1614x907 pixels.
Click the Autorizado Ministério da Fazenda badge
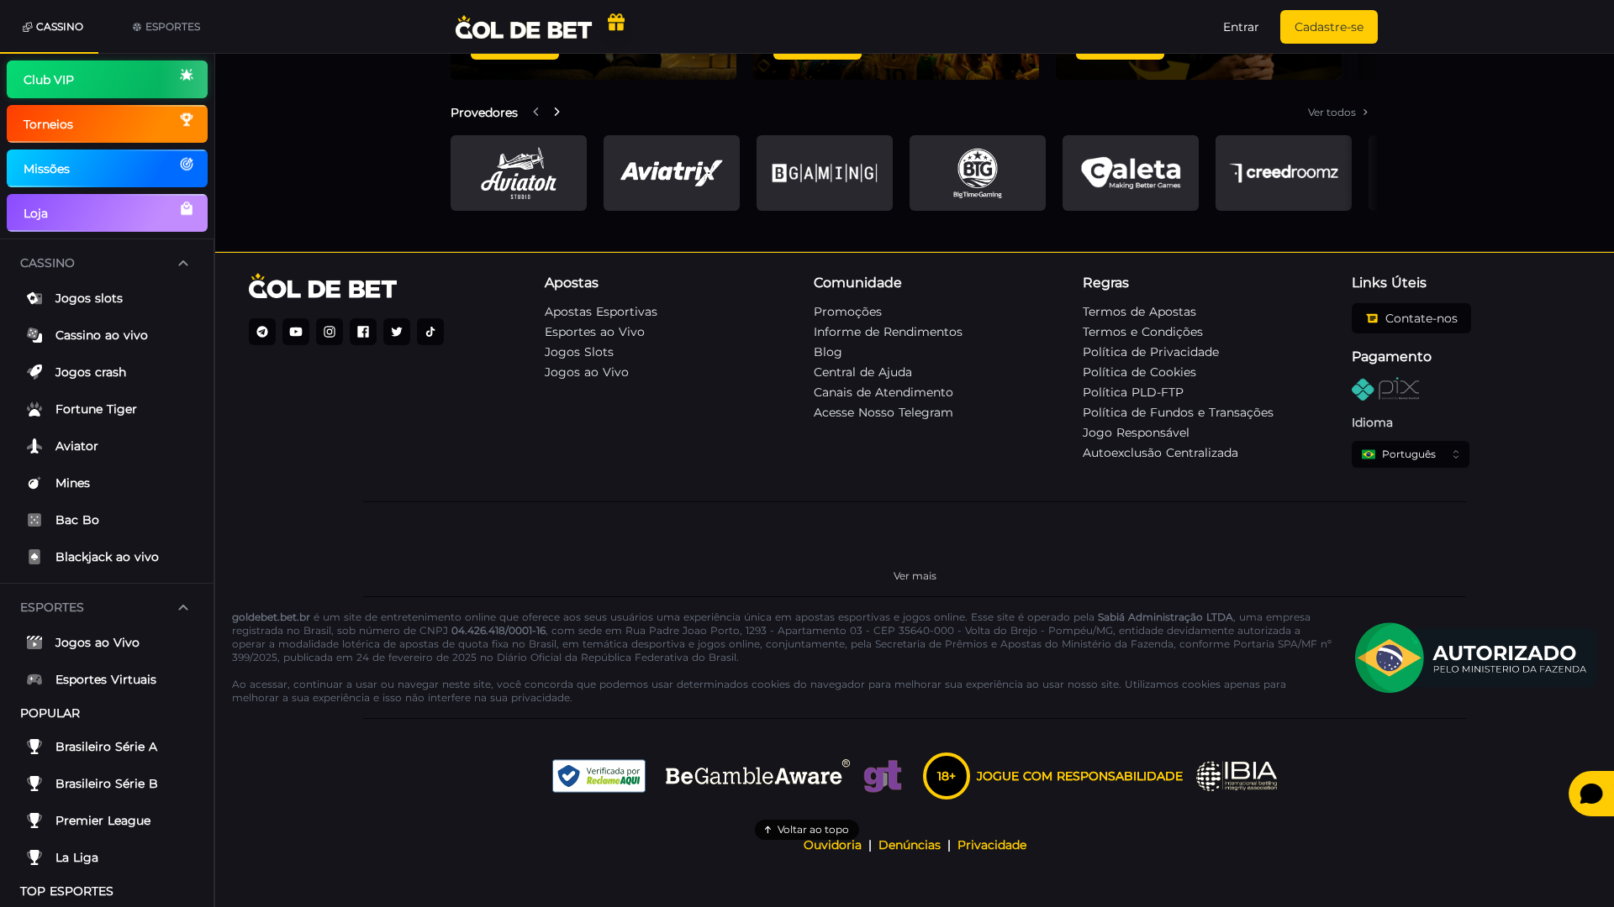(x=1475, y=658)
